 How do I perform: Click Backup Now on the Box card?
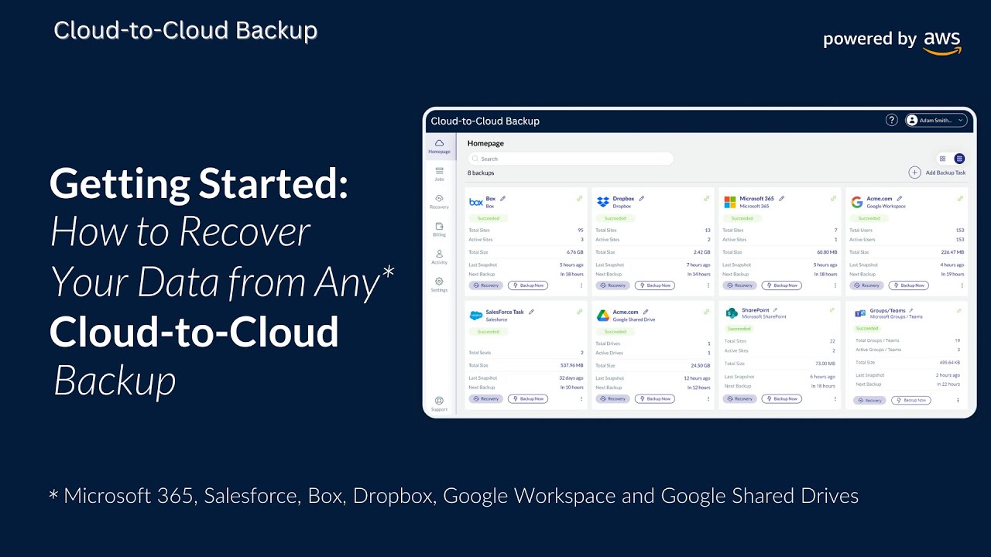click(x=528, y=285)
